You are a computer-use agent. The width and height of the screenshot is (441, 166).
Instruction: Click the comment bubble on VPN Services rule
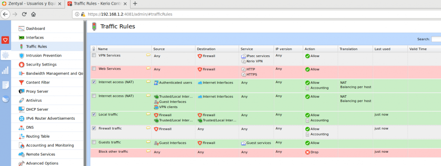pos(148,55)
